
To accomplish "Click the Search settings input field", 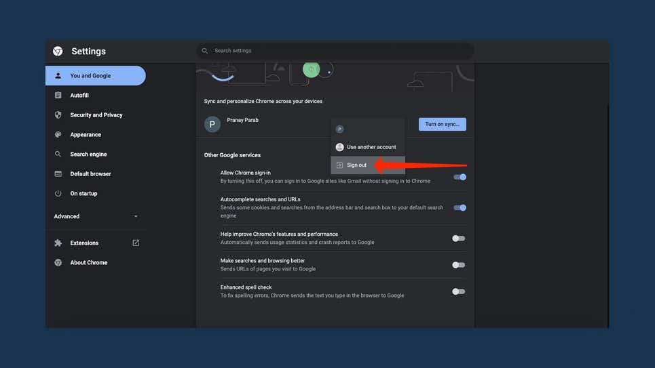I will click(339, 51).
